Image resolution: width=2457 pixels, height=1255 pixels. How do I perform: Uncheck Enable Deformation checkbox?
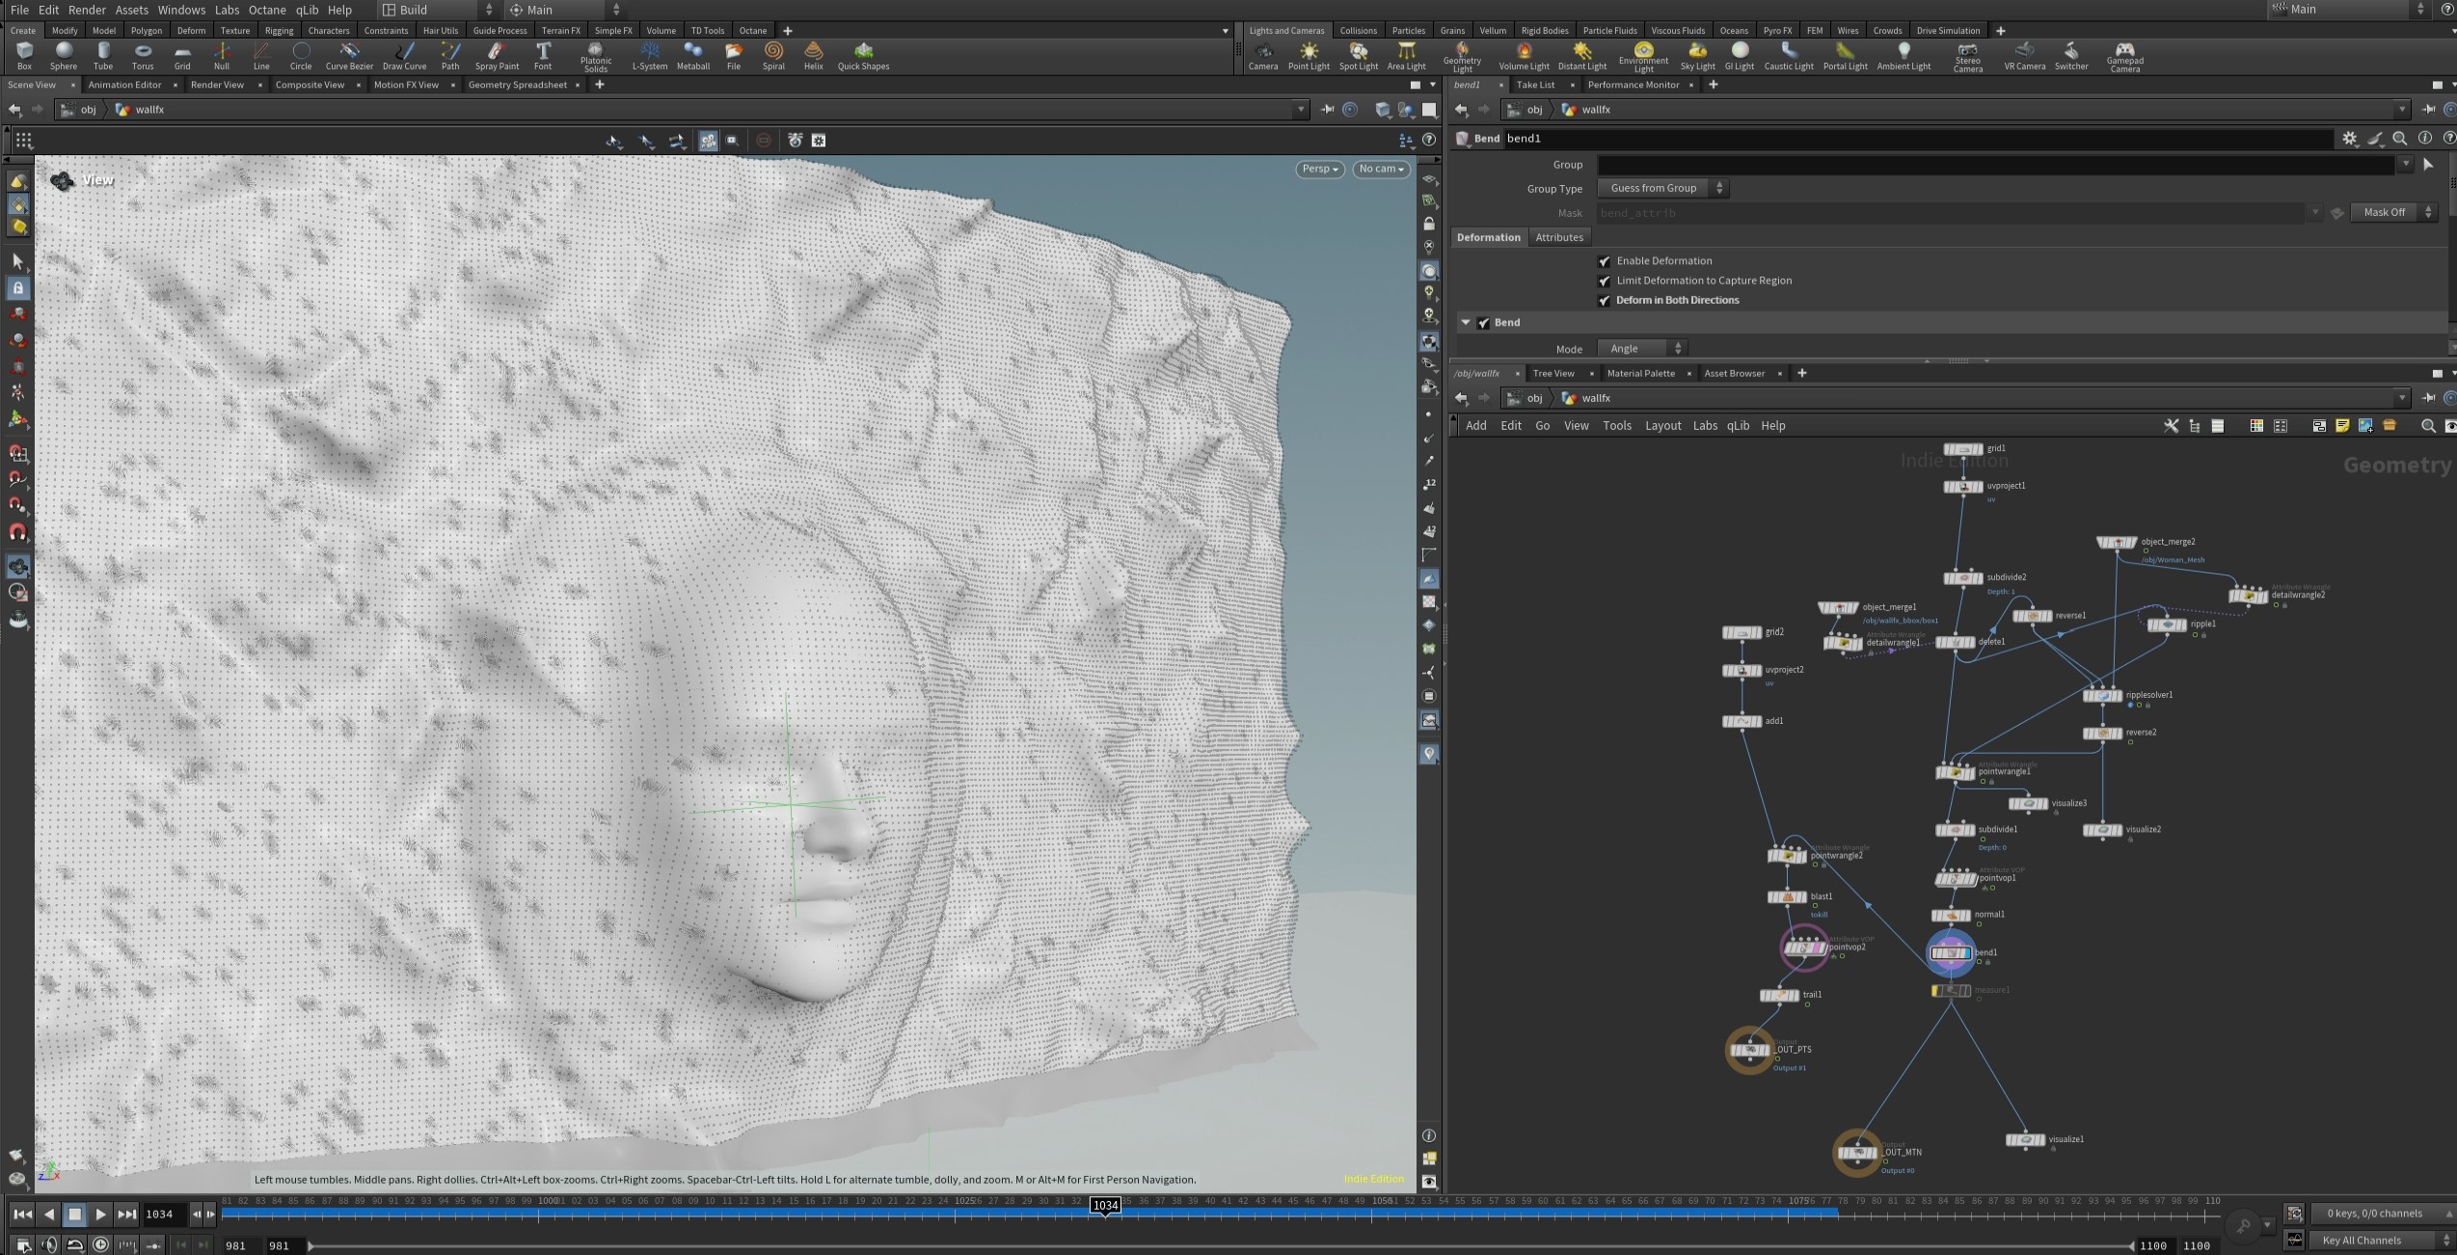coord(1605,261)
